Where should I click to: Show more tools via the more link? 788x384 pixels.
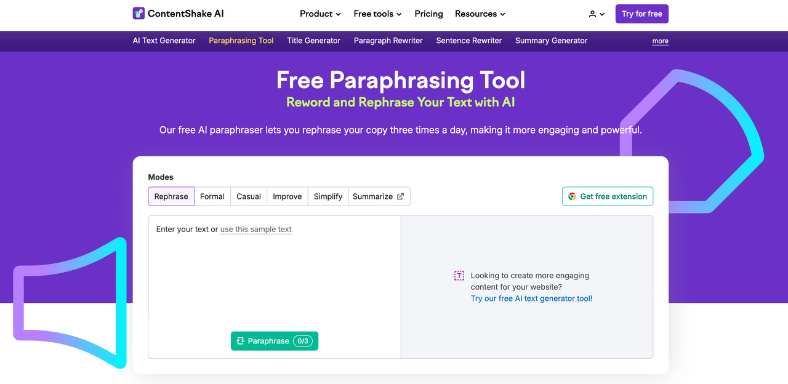(x=661, y=41)
